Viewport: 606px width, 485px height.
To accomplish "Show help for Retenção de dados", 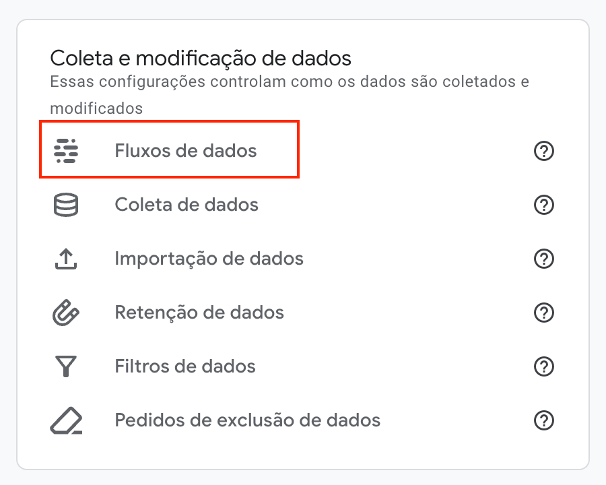I will click(543, 313).
